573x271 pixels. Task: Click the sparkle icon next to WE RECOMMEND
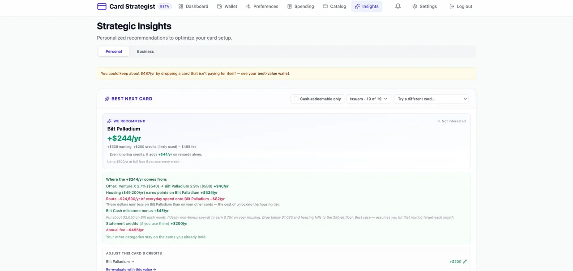[109, 121]
